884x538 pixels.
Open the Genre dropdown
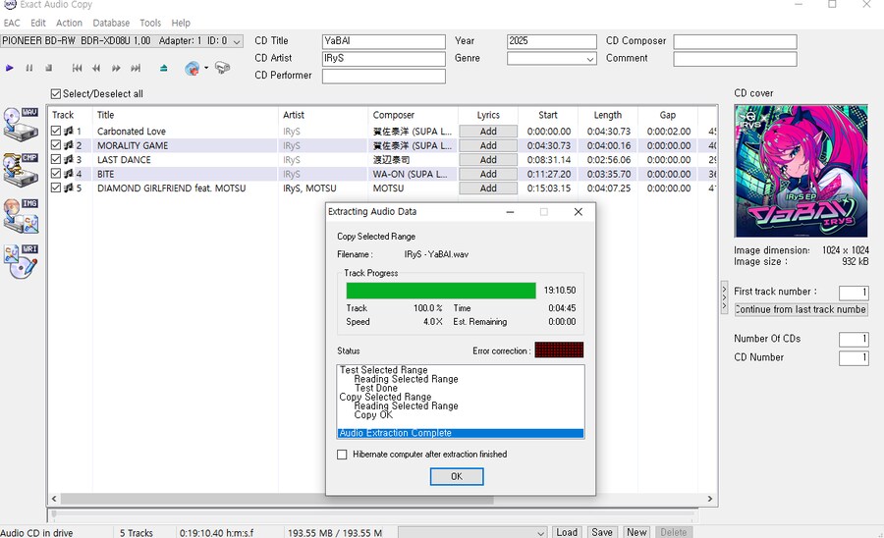[590, 59]
